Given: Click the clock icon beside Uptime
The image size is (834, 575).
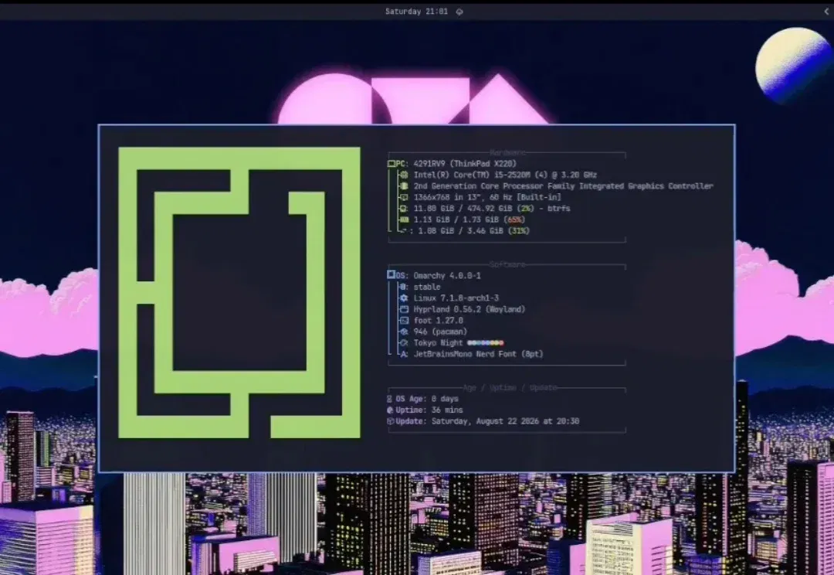Looking at the screenshot, I should (390, 410).
